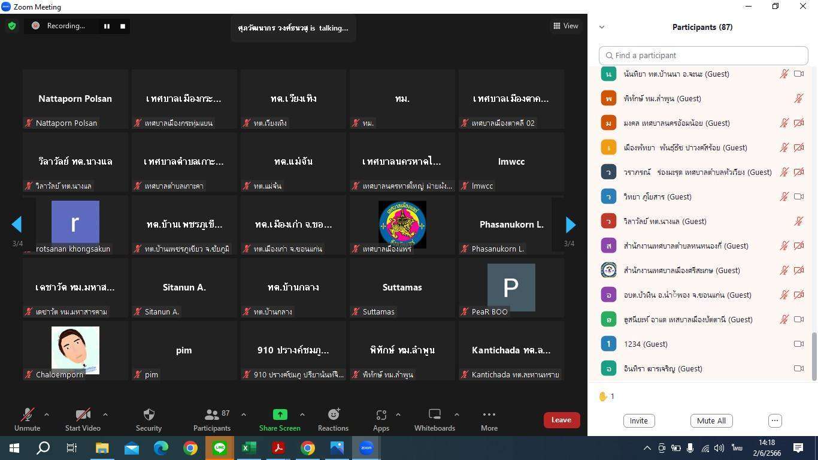Screen dimensions: 818x460
Task: Open the Reactions emoji panel
Action: [333, 414]
